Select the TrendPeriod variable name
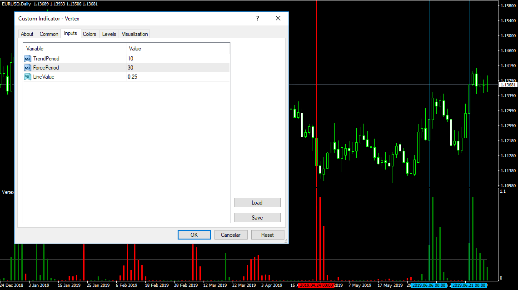This screenshot has height=290, width=518. point(46,59)
